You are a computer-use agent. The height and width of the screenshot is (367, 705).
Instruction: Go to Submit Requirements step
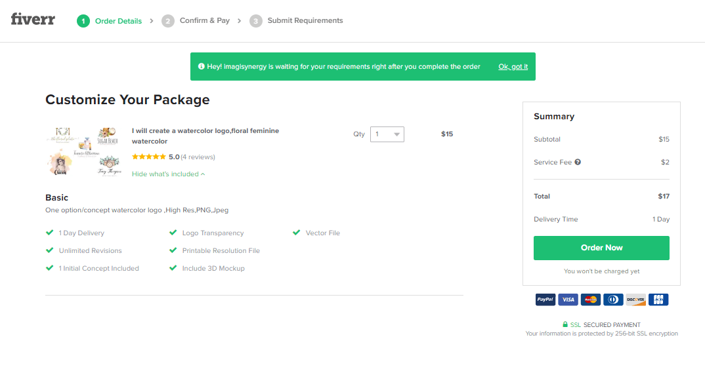click(305, 20)
